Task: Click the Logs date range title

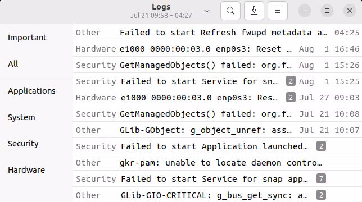Action: tap(161, 16)
